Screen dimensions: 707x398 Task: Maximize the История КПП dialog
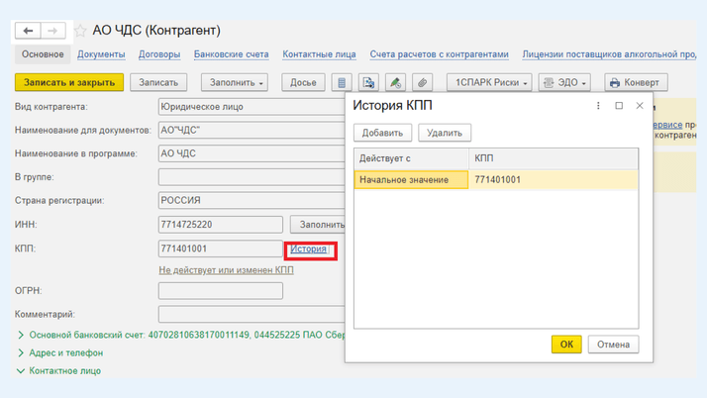(619, 106)
